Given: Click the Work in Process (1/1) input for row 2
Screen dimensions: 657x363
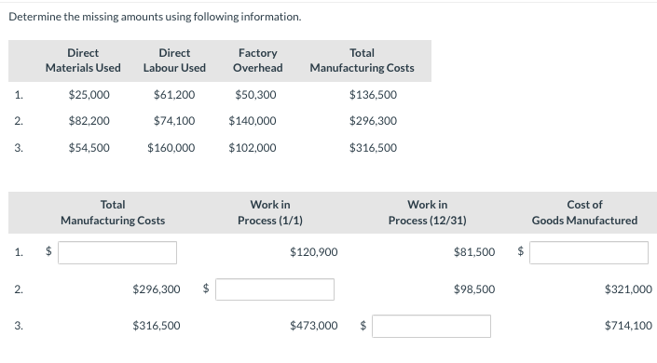Looking at the screenshot, I should [275, 289].
